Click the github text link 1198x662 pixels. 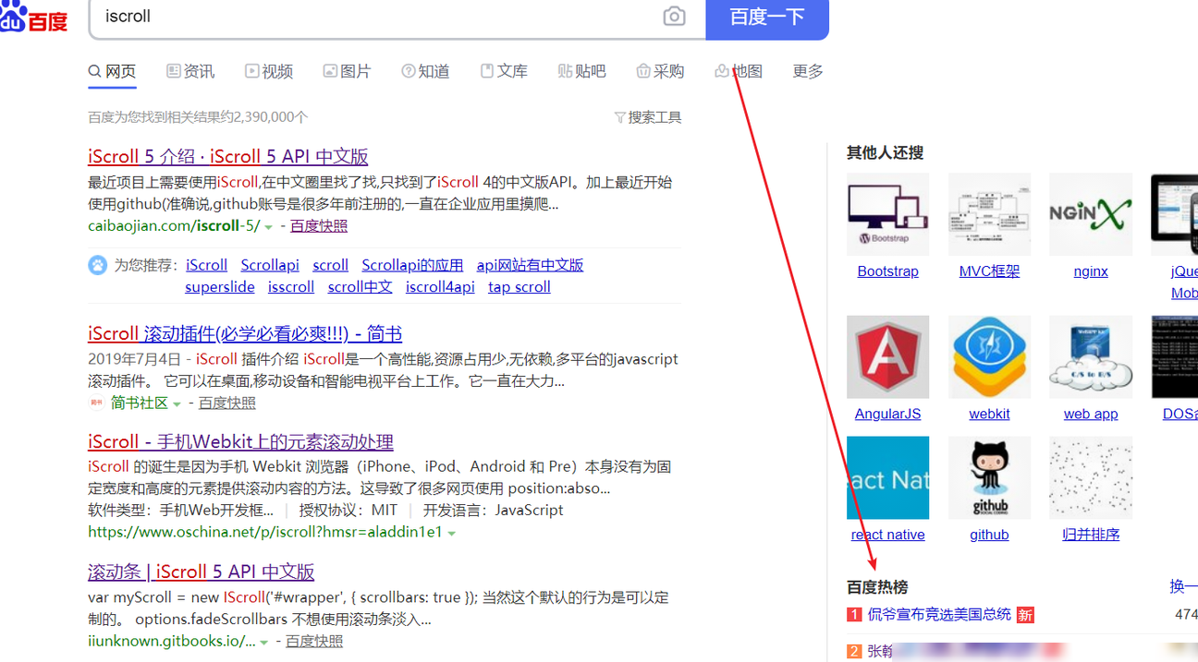tap(989, 535)
